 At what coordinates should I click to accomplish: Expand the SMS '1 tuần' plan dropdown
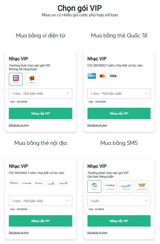[119, 201]
